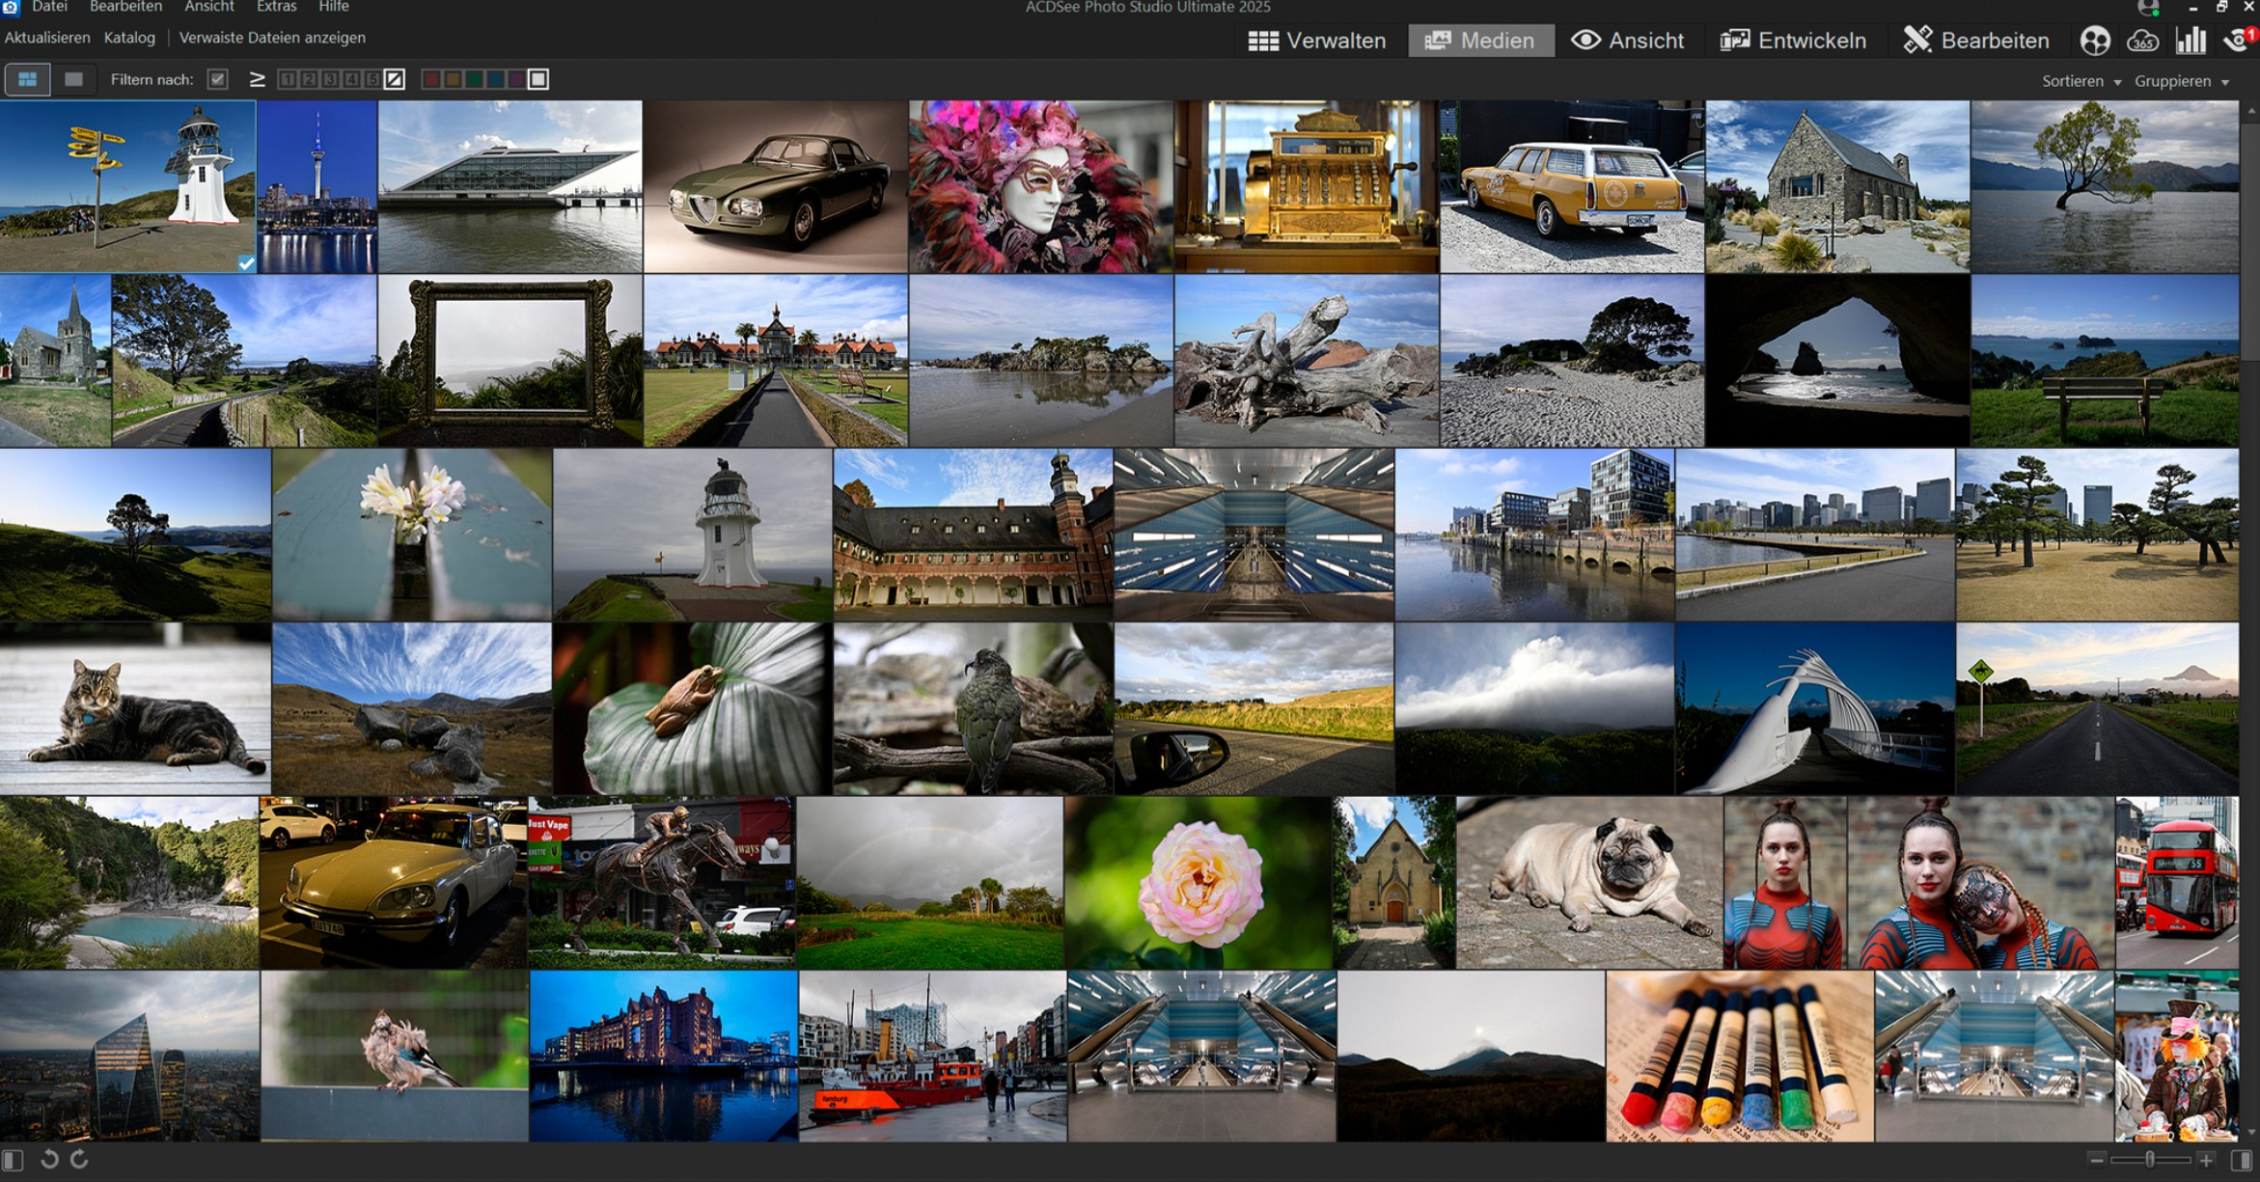Image resolution: width=2260 pixels, height=1182 pixels.
Task: Open the Bearbeiten menu in menu bar
Action: 125,7
